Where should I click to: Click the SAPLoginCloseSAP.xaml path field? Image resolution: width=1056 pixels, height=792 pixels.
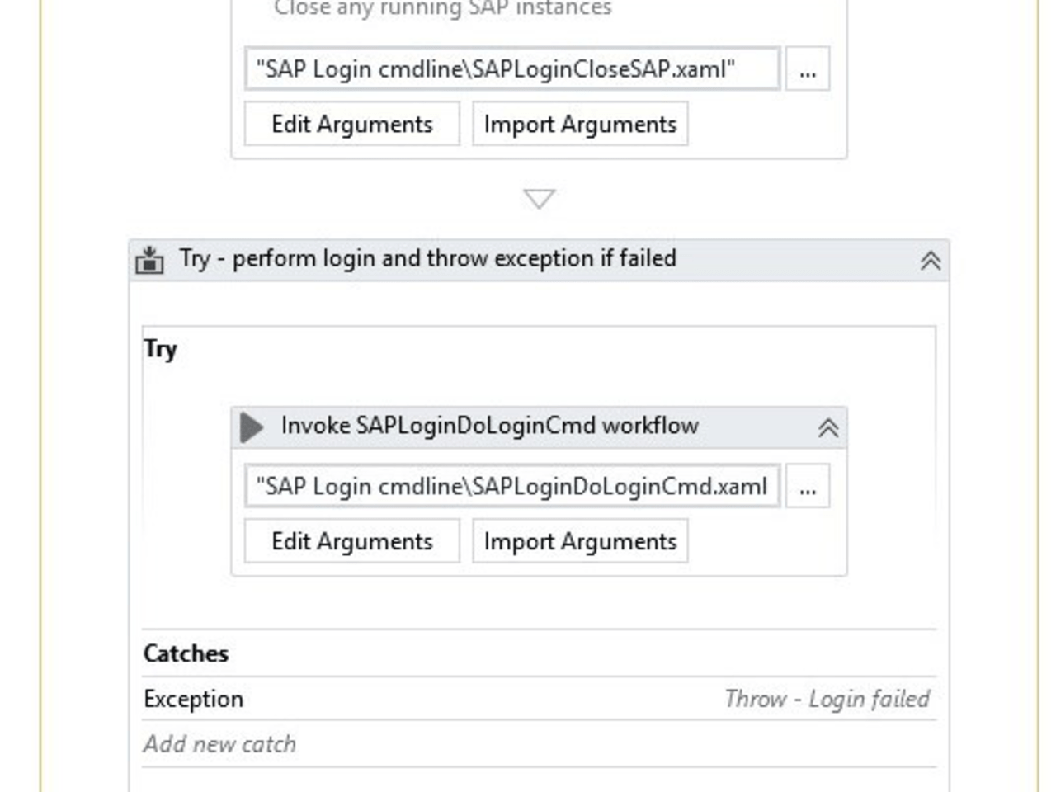(x=511, y=69)
